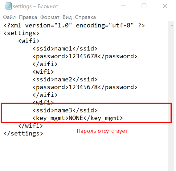The height and width of the screenshot is (171, 176).
Task: Open the Вид menu
Action: pyautogui.click(x=67, y=17)
